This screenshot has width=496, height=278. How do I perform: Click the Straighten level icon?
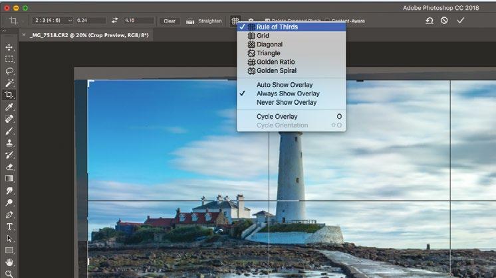click(x=189, y=21)
